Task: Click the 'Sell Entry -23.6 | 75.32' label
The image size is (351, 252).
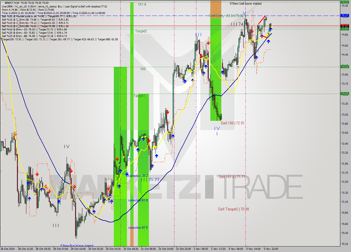Action: (226, 16)
